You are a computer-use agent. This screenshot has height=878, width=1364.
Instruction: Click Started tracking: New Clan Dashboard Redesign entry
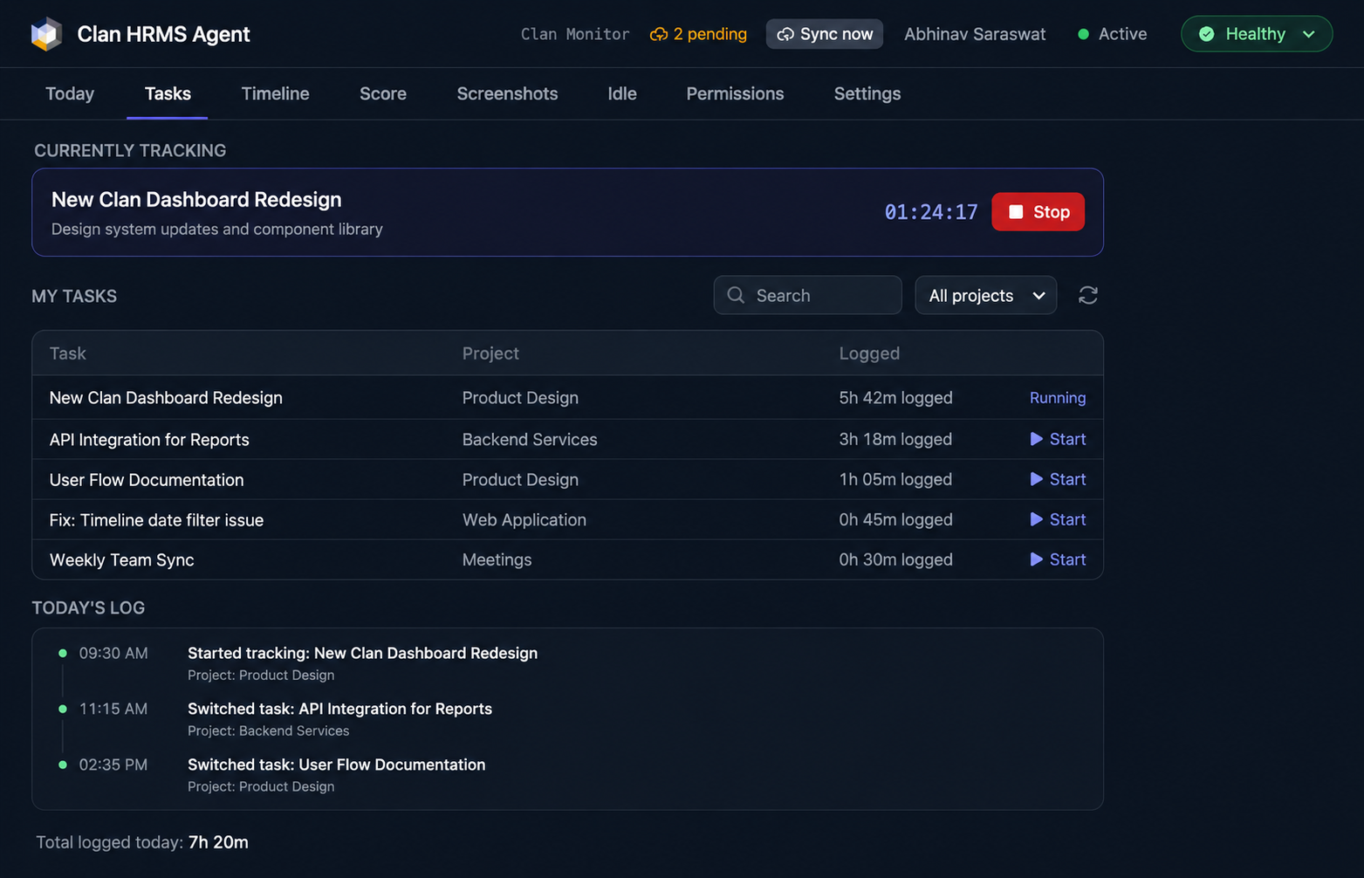(362, 653)
